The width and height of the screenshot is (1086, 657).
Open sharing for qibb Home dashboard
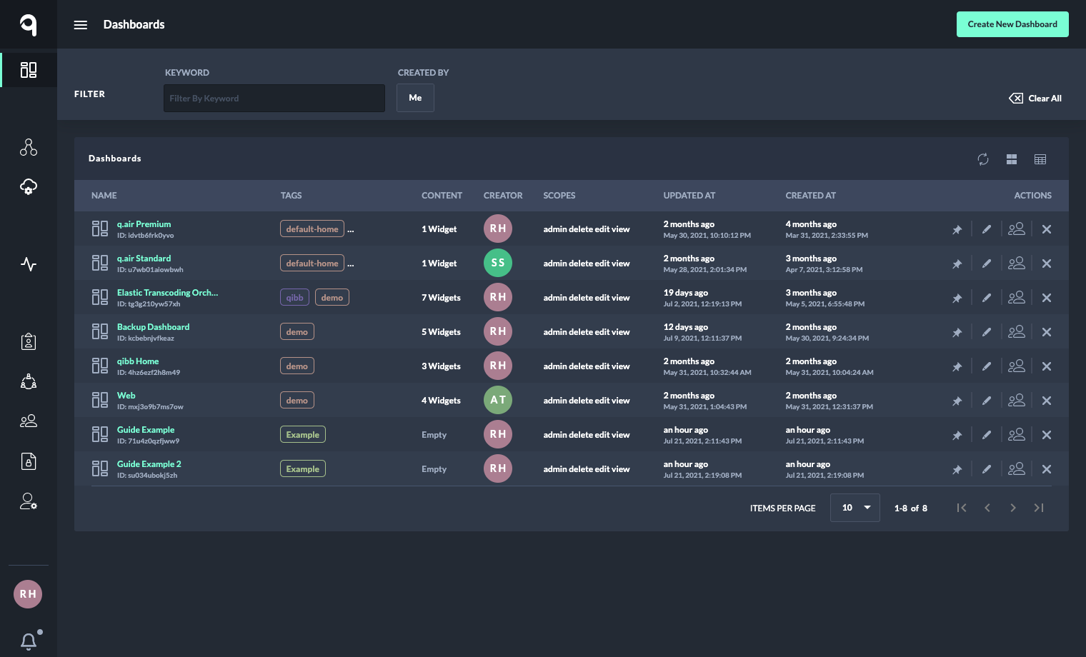[1016, 366]
